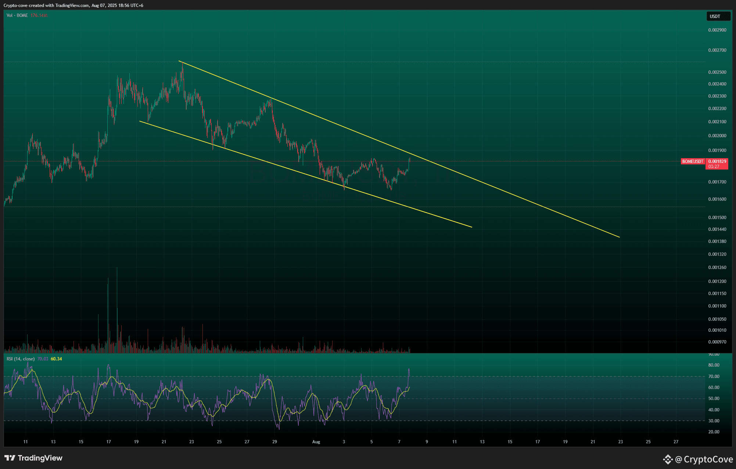The width and height of the screenshot is (736, 469).
Task: Open the USDT currency selector
Action: tap(718, 16)
